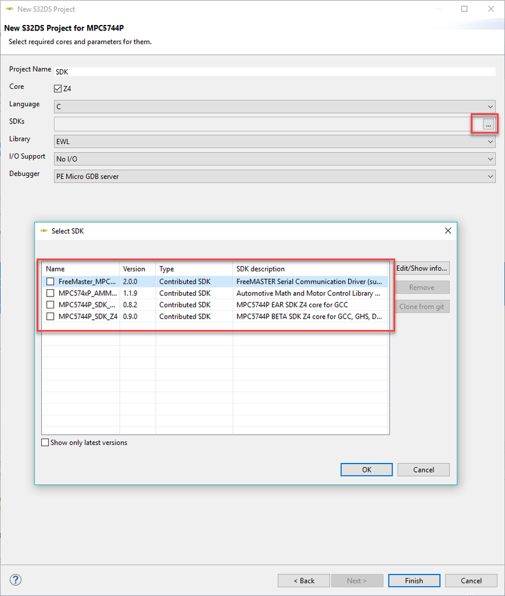Click the Remove button
The height and width of the screenshot is (596, 505).
point(421,288)
